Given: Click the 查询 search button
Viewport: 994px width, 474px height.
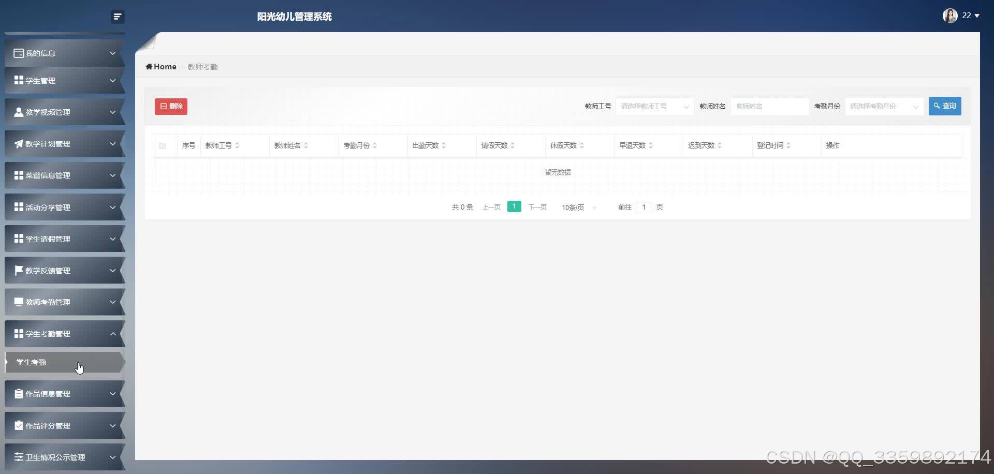Looking at the screenshot, I should coord(945,106).
